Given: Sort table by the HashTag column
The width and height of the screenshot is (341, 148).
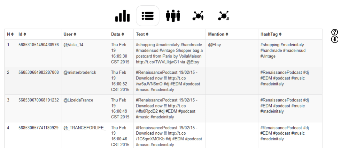Looking at the screenshot, I should coord(271,34).
